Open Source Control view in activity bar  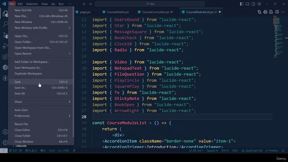tap(5, 35)
